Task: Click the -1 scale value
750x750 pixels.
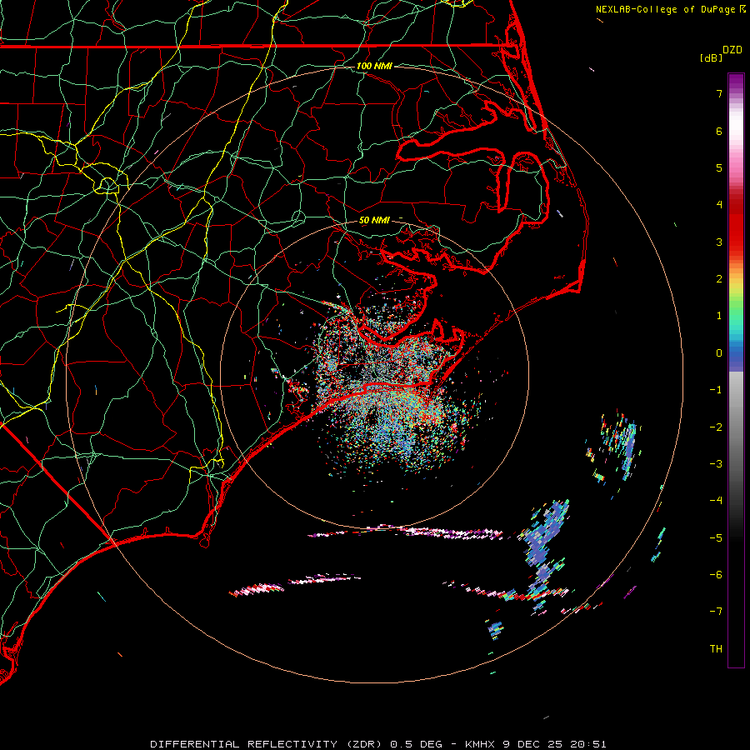Action: (716, 390)
